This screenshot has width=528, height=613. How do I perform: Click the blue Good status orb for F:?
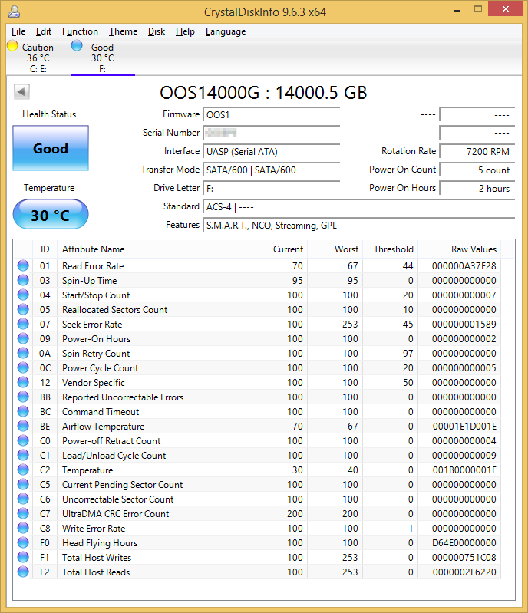[77, 46]
